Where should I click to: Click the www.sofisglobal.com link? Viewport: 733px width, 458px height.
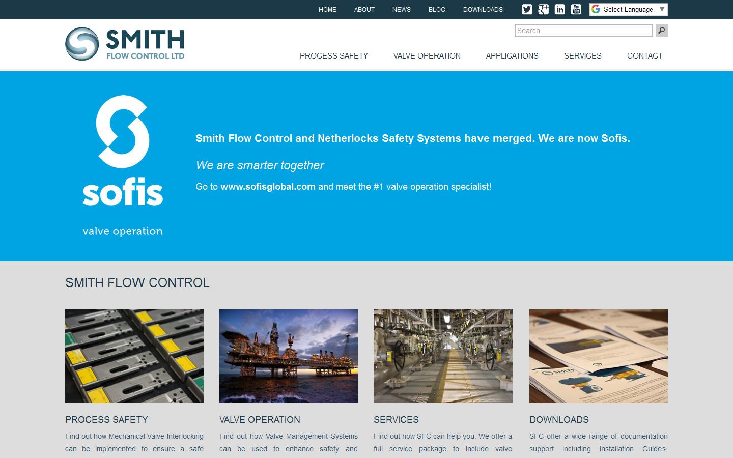pyautogui.click(x=268, y=187)
